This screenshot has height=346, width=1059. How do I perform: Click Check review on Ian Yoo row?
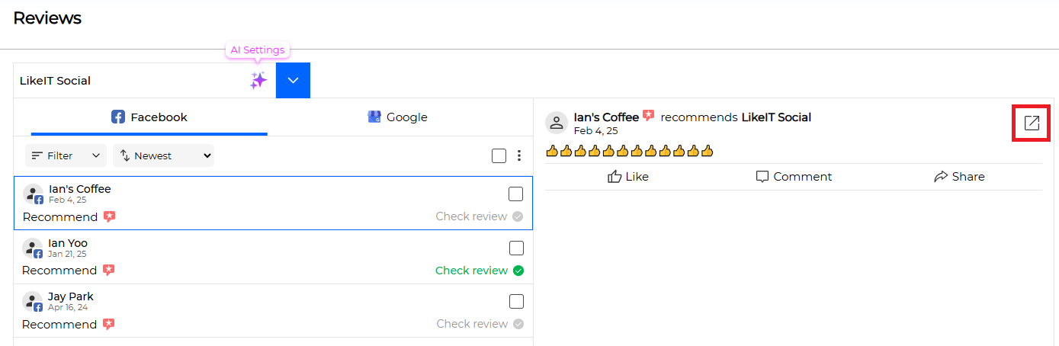[x=471, y=271]
